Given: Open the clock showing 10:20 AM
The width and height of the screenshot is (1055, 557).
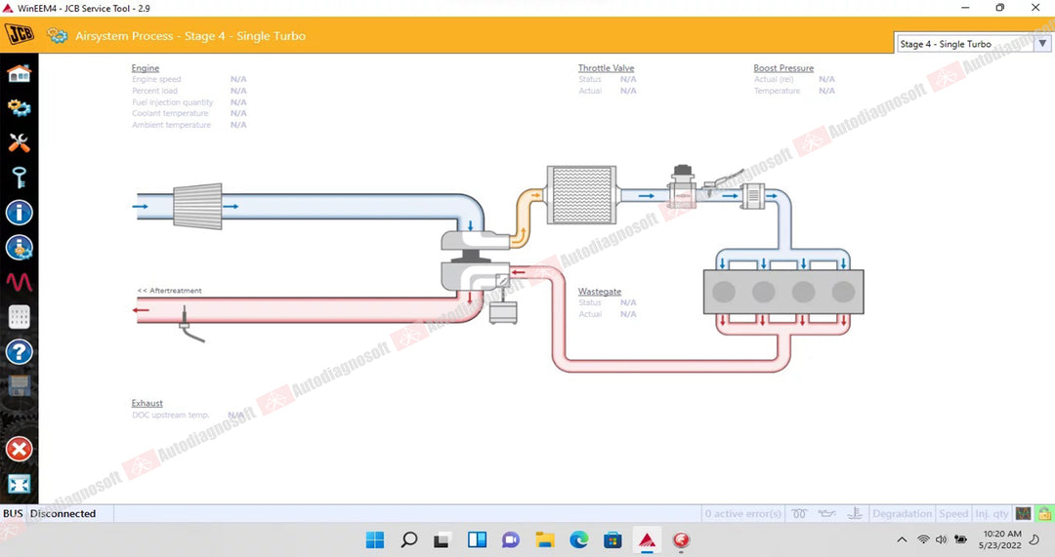Looking at the screenshot, I should click(1002, 539).
